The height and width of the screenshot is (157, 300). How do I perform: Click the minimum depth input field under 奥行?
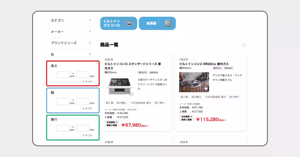pyautogui.click(x=62, y=128)
